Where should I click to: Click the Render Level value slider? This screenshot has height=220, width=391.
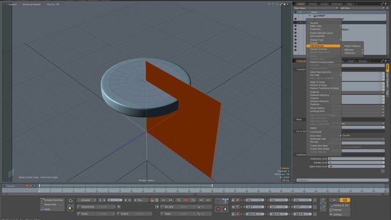[x=356, y=163]
